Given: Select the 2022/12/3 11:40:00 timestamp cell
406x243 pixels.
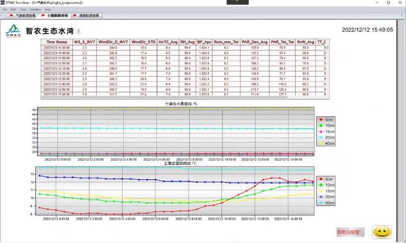Looking at the screenshot, I should (57, 53).
